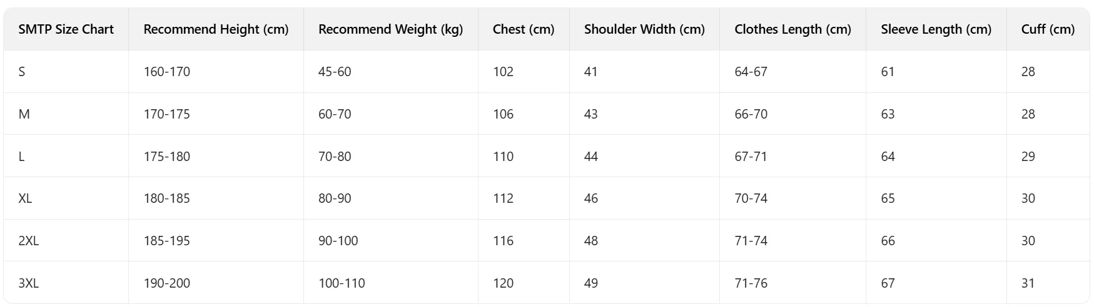Click the SMTP Size Chart header cell
Viewport: 1094px width, 307px height.
pos(66,29)
